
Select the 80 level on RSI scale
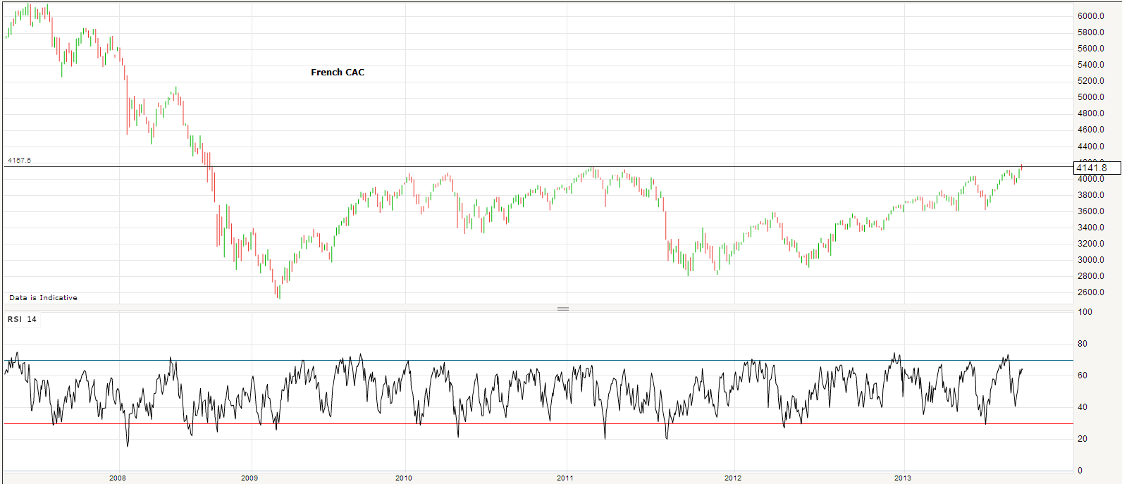pos(1083,344)
